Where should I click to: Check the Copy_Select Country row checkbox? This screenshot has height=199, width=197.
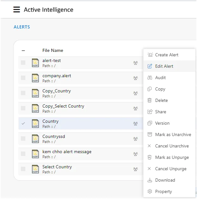[23, 108]
